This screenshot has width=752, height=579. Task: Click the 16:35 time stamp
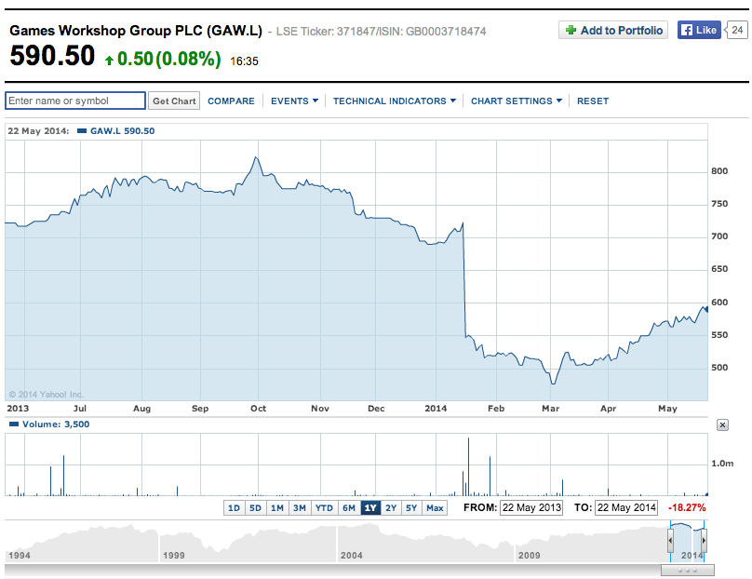pyautogui.click(x=244, y=61)
